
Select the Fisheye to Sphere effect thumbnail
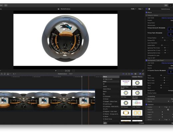coord(126,113)
